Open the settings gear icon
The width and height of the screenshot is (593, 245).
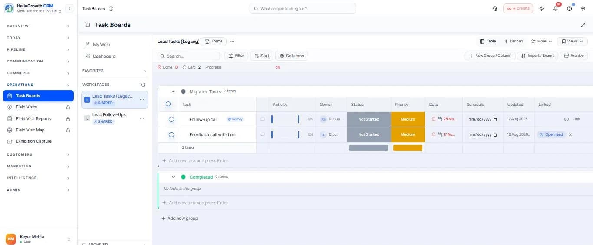pyautogui.click(x=583, y=9)
